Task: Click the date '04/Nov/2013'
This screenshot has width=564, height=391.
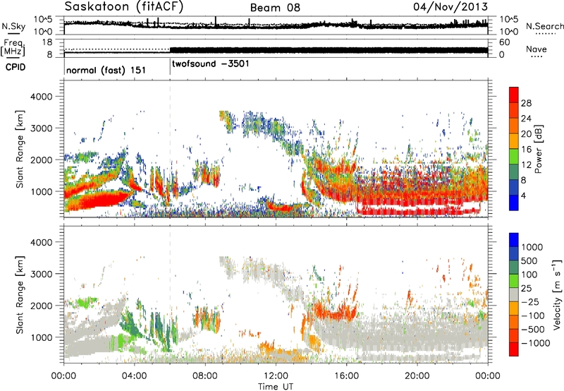Action: click(450, 6)
